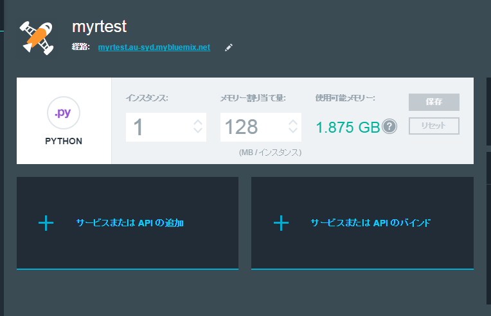Click plus icon for サービスまたは API の追加
The width and height of the screenshot is (491, 316).
point(46,223)
